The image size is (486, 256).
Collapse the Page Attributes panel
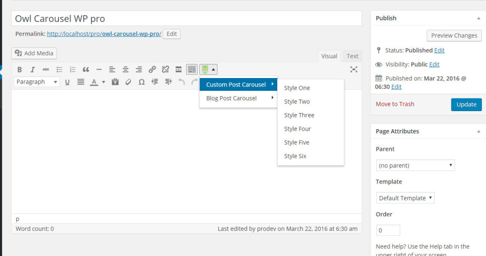coord(478,132)
